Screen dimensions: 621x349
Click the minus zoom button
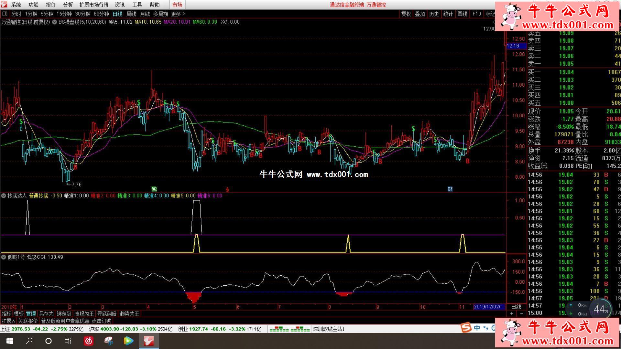click(x=521, y=313)
